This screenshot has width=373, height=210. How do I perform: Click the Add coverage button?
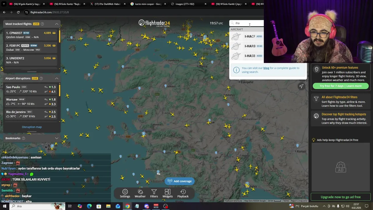tap(180, 181)
